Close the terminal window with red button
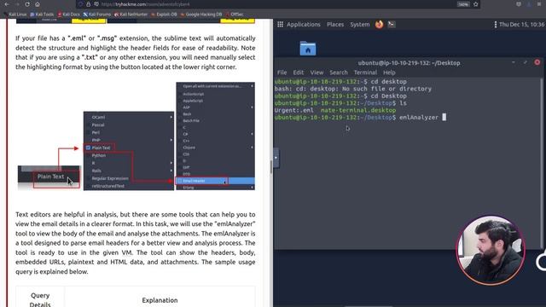Viewport: 546px width, 307px height. [537, 62]
